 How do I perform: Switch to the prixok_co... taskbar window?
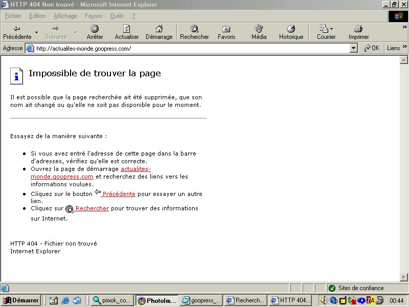tap(112, 300)
